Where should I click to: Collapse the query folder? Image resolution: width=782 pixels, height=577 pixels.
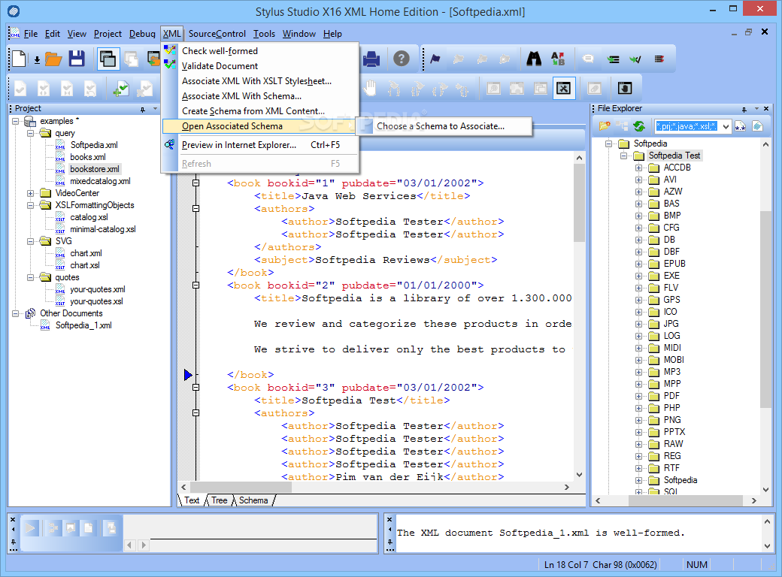(x=30, y=133)
